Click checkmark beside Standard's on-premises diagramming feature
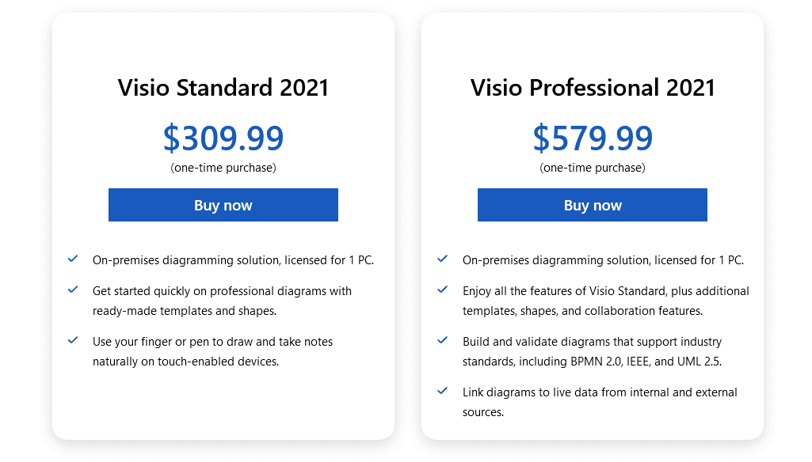812x462 pixels. [x=73, y=259]
